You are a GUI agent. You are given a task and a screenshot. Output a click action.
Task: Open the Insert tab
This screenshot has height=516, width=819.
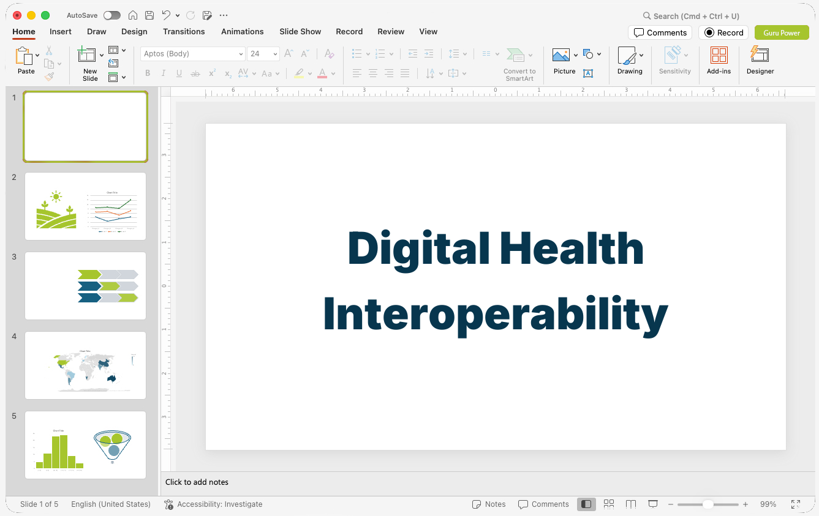point(61,31)
